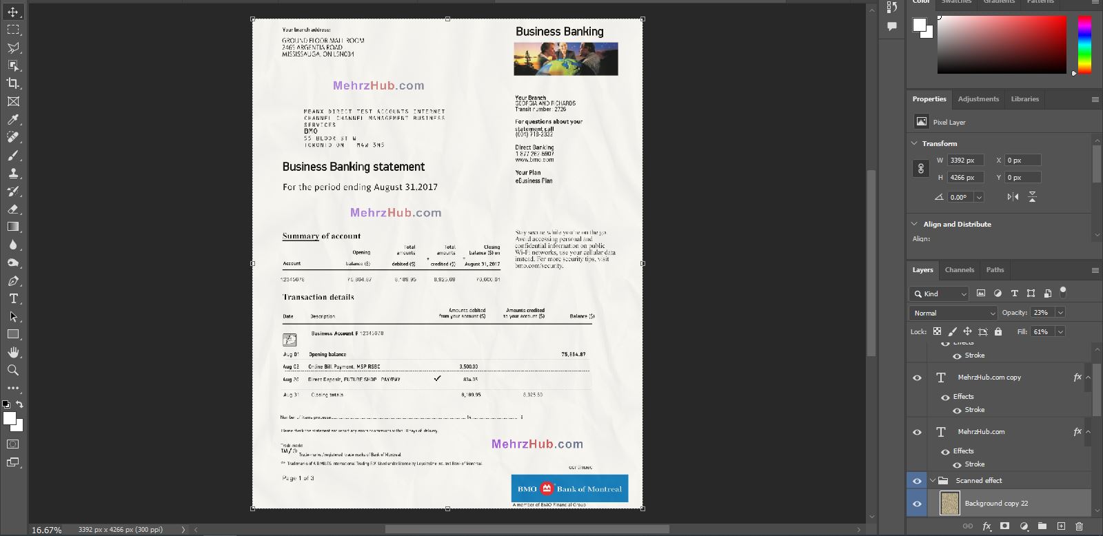Hide the Background copy 22 layer
The height and width of the screenshot is (536, 1103).
tap(917, 504)
